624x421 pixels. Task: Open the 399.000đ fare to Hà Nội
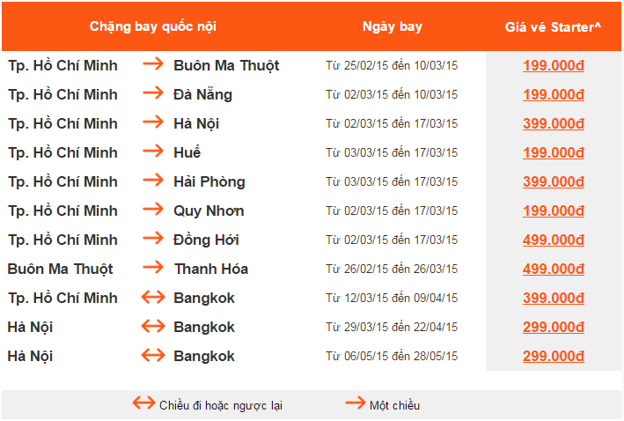(554, 123)
